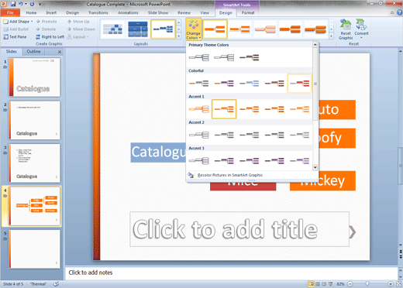403x288 pixels.
Task: Toggle Right to Left layout
Action: tap(50, 37)
